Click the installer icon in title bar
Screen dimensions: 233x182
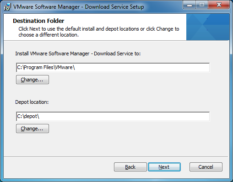point(7,7)
